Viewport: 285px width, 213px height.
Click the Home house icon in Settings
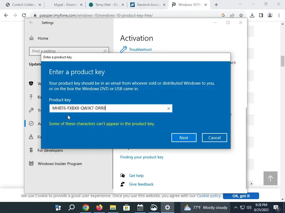pos(31,38)
